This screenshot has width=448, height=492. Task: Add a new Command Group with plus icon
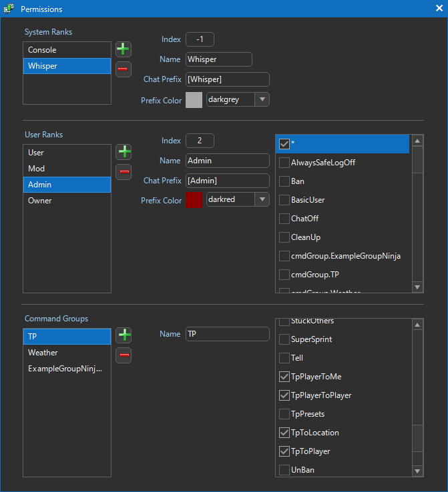(x=124, y=335)
